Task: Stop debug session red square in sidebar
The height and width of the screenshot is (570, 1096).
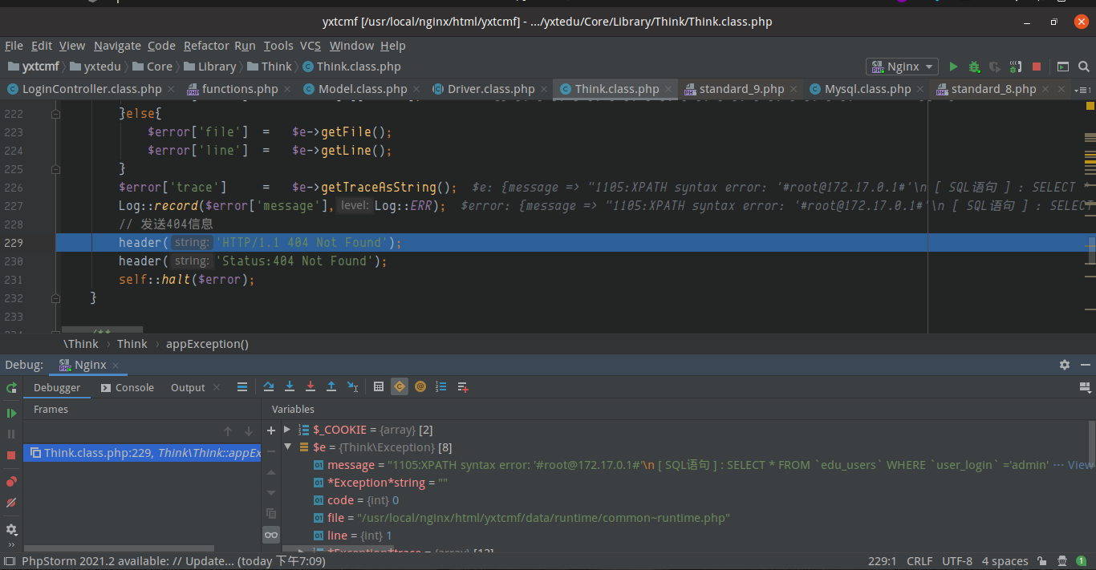Action: [11, 455]
